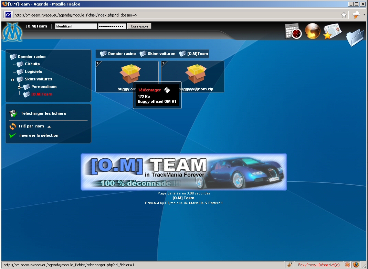Click "172 Ko" in the popup
The height and width of the screenshot is (269, 368).
pyautogui.click(x=144, y=97)
